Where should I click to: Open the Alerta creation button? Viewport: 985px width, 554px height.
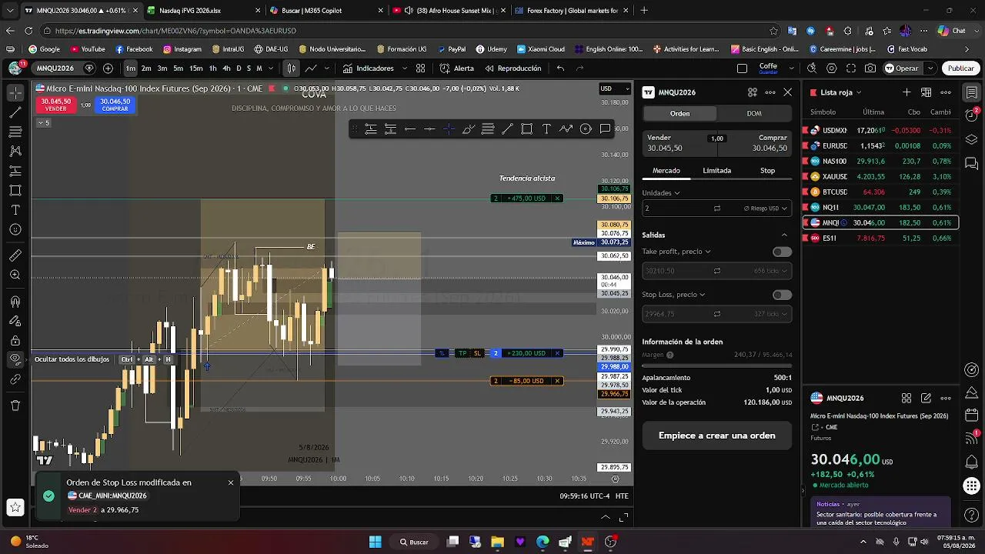pos(456,68)
